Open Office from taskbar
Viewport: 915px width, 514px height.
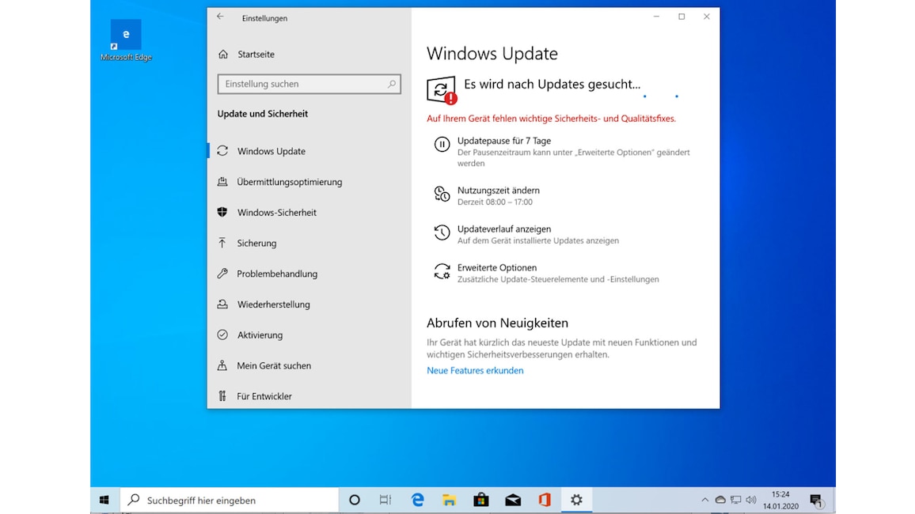pos(545,500)
